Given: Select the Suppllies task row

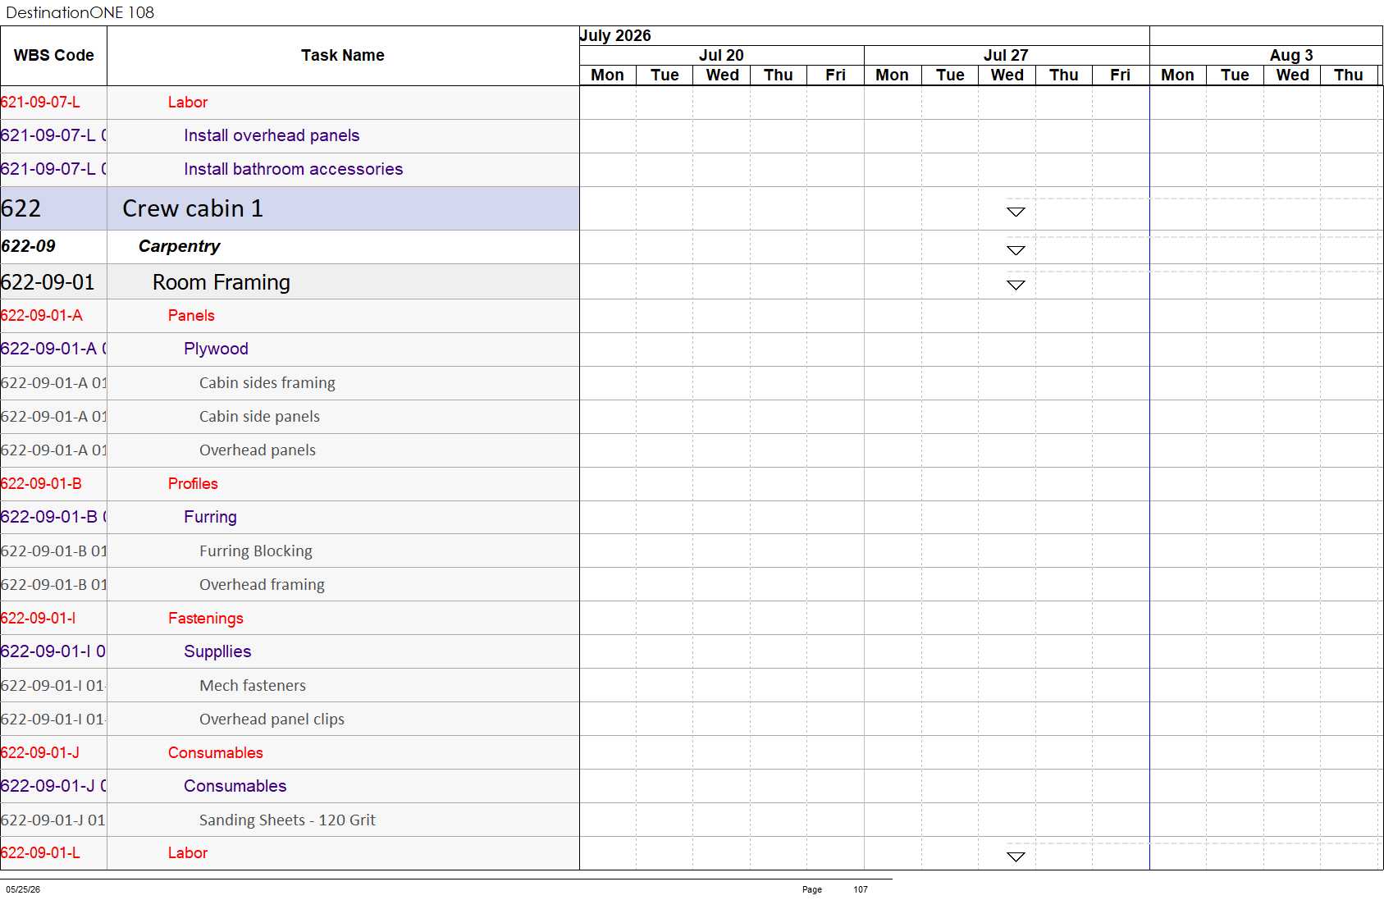Looking at the screenshot, I should pos(290,651).
